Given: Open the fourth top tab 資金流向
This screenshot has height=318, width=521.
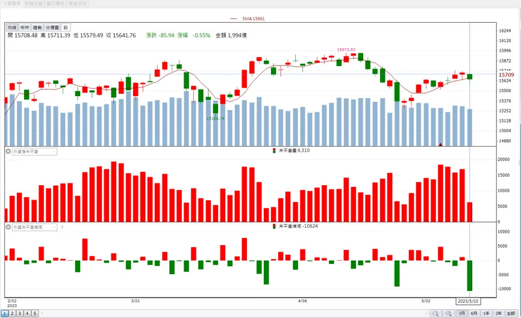Looking at the screenshot, I should pyautogui.click(x=78, y=4).
